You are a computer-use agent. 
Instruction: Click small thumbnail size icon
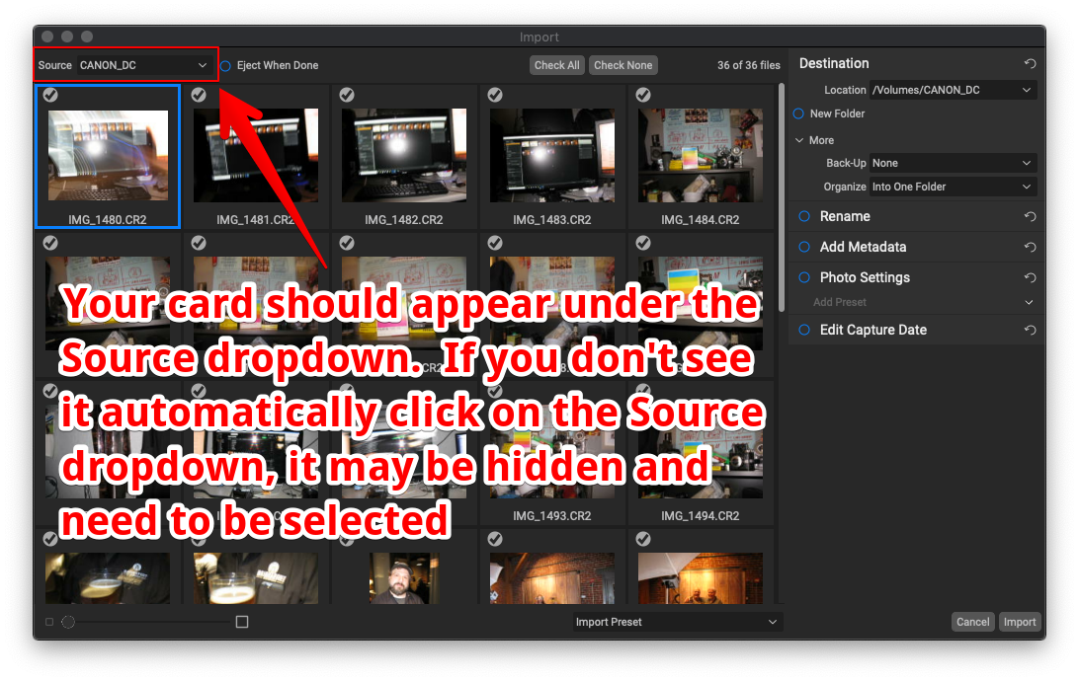coord(49,622)
